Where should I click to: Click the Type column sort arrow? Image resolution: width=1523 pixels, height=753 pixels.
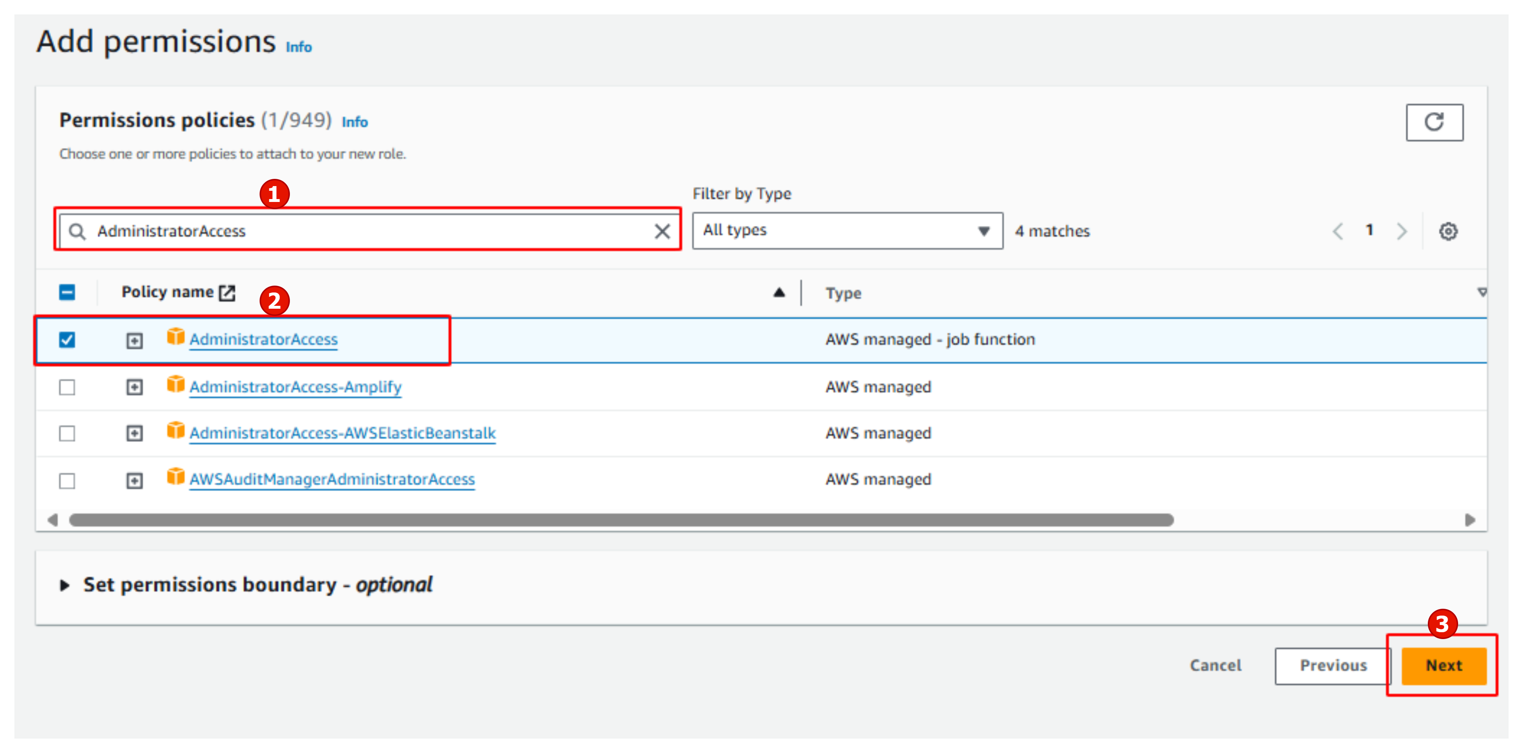click(1482, 292)
